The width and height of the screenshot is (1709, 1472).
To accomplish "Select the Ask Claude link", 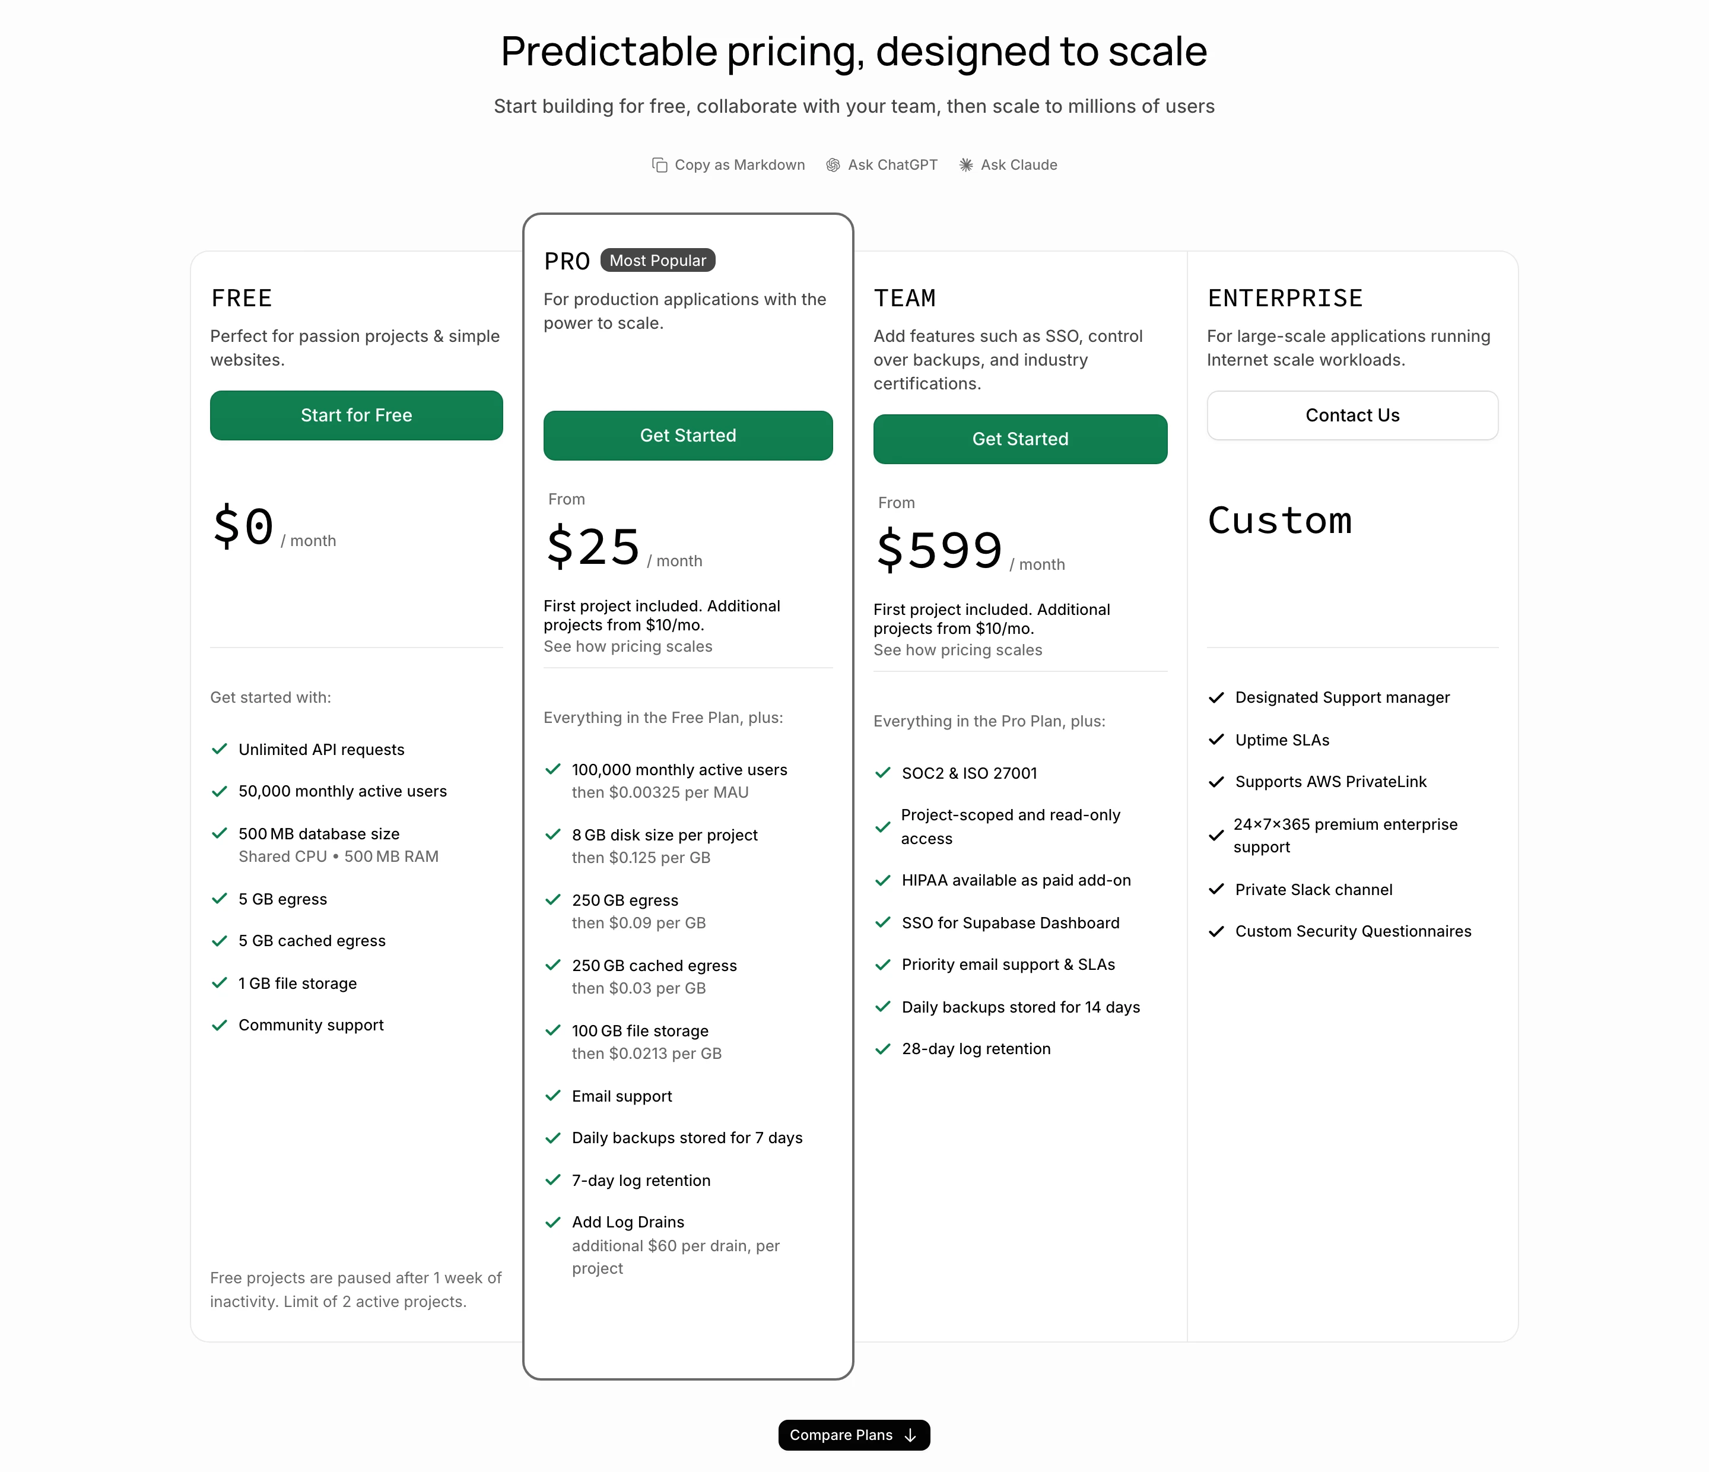I will [1008, 165].
